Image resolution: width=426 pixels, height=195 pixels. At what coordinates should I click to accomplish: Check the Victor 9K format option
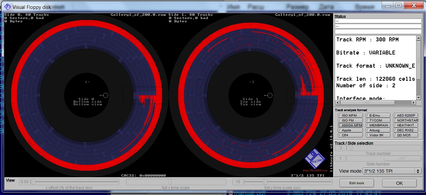[378, 135]
